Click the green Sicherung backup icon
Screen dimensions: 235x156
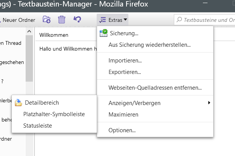tap(103, 33)
